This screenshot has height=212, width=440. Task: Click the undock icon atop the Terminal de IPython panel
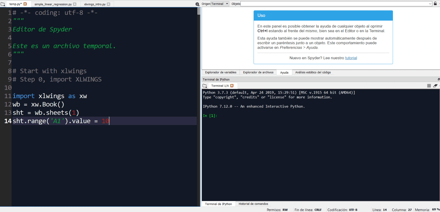pos(439,79)
